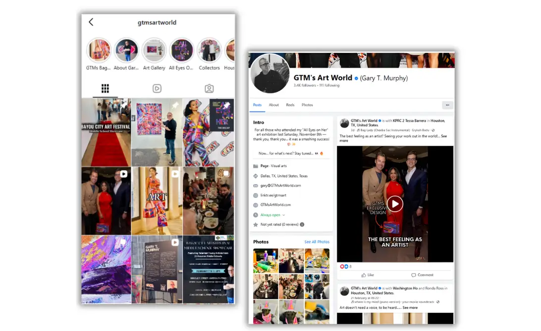Open the Art Gallery story highlight

point(154,50)
